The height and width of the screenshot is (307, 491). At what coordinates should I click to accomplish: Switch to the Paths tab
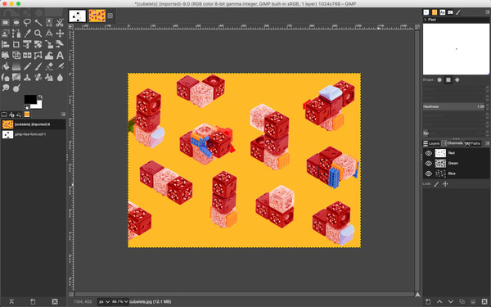click(472, 143)
